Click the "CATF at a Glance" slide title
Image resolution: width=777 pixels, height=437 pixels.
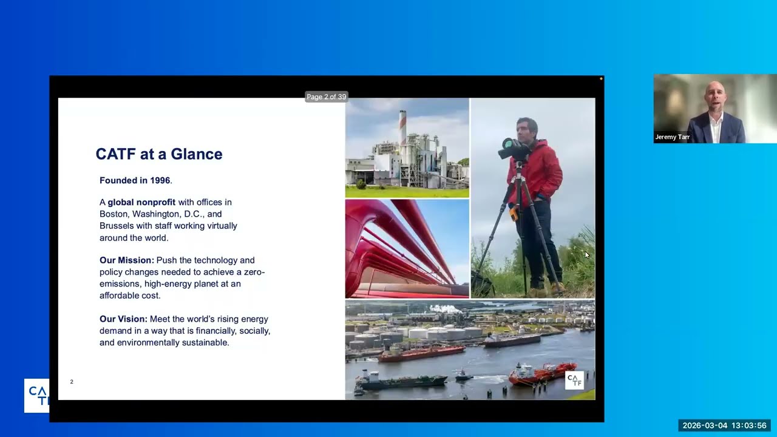click(x=159, y=154)
